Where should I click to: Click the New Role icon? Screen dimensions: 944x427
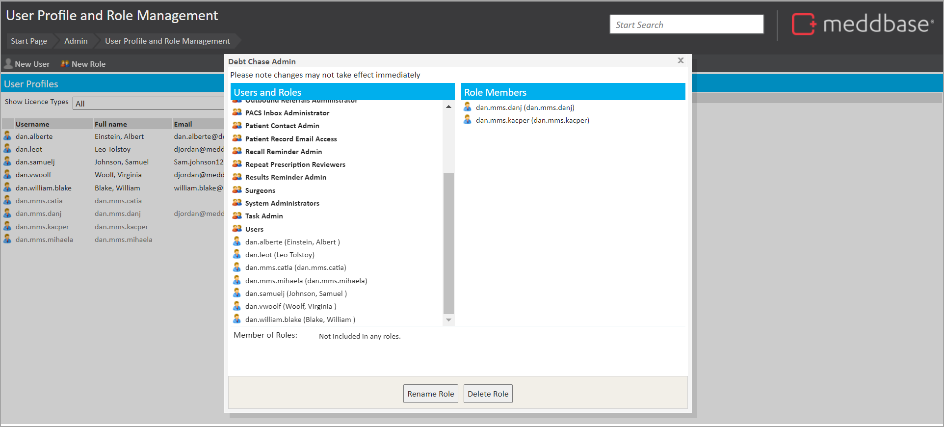[65, 64]
